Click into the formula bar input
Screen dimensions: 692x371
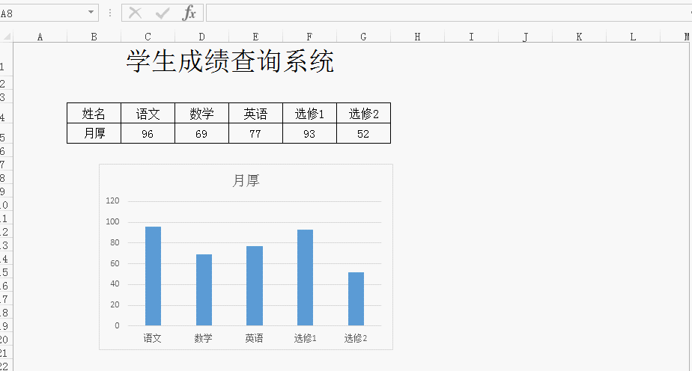tap(449, 13)
